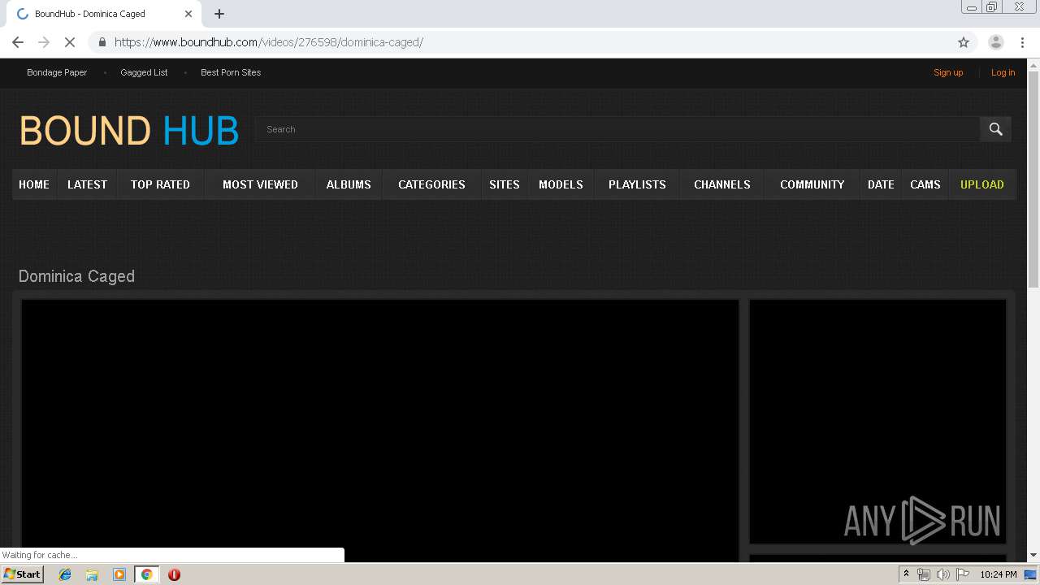Click the Dominica Caged title text
1040x585 pixels.
pos(76,276)
